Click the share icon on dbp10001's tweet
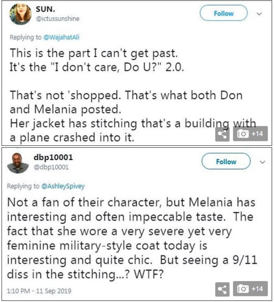This screenshot has width=274, height=302. (x=222, y=290)
